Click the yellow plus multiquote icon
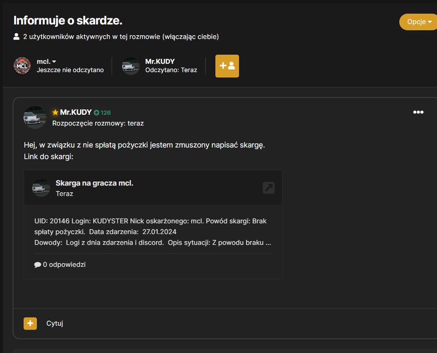Image resolution: width=437 pixels, height=353 pixels. pyautogui.click(x=30, y=323)
